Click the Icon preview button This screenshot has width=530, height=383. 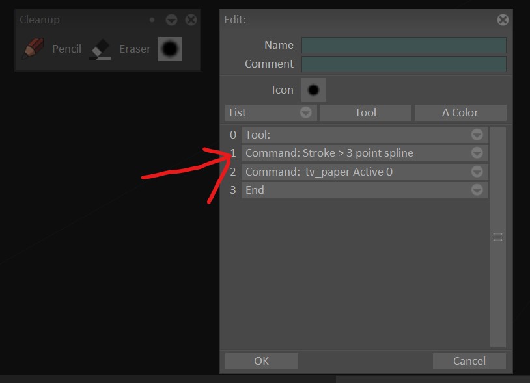pyautogui.click(x=313, y=90)
